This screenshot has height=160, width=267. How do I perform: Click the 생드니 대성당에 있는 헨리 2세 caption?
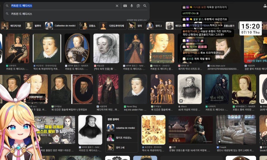pos(235,150)
